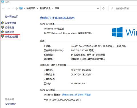Screen dimensions: 137x108
Task: Click the shield icon next to 远程设置
Action: click(3, 27)
